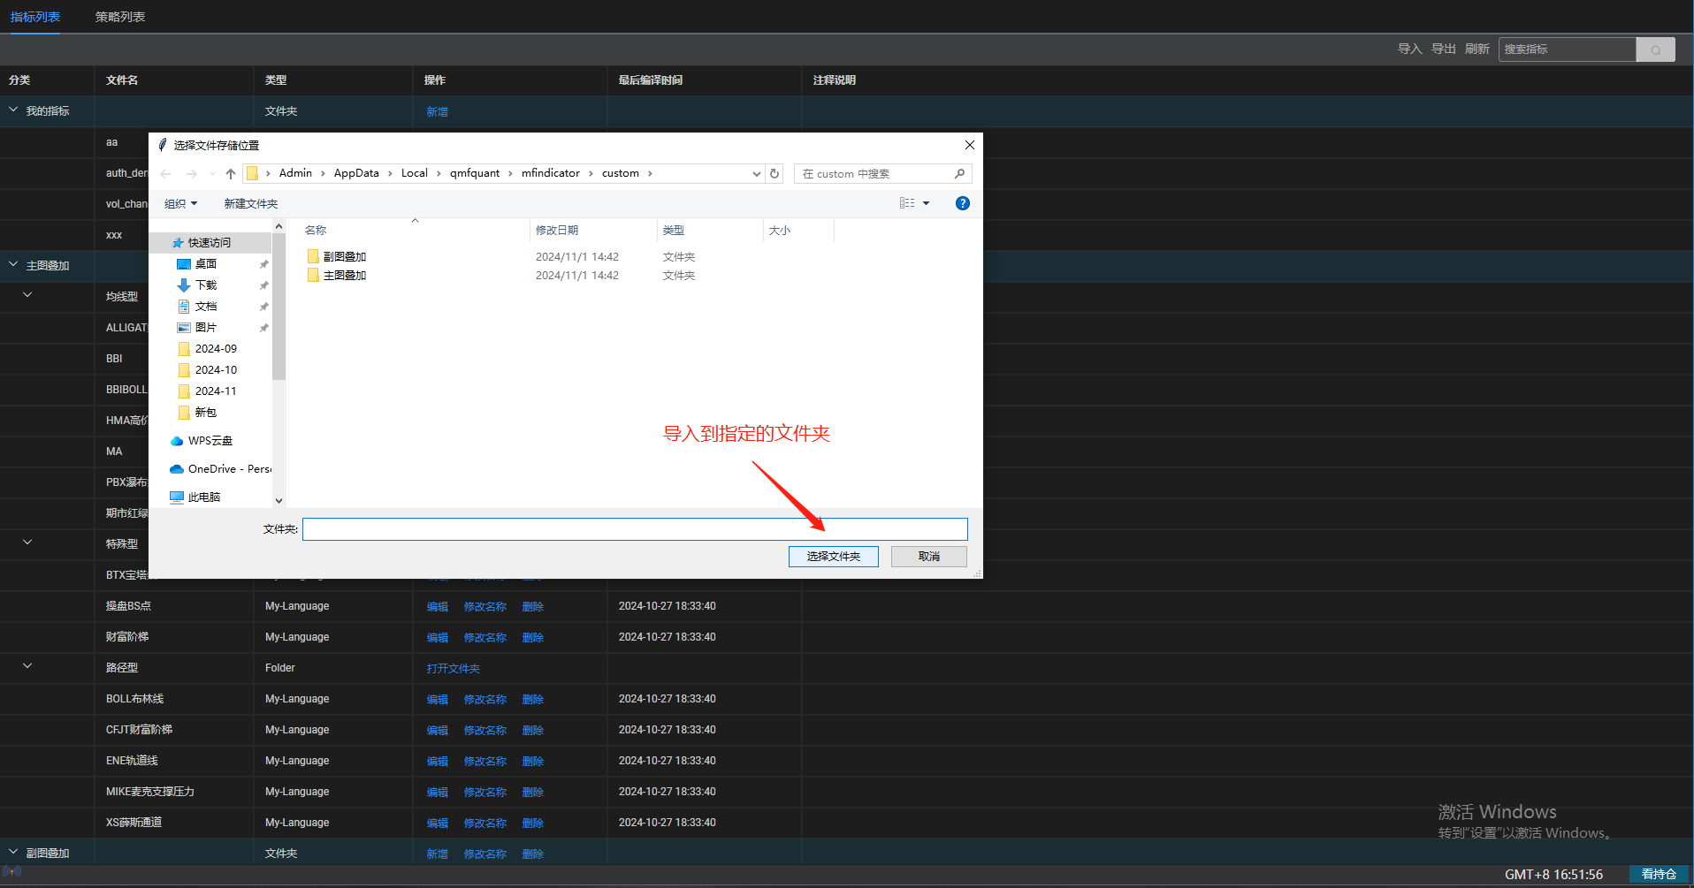The image size is (1694, 888).
Task: Click 刷新 in the top toolbar
Action: (1477, 49)
